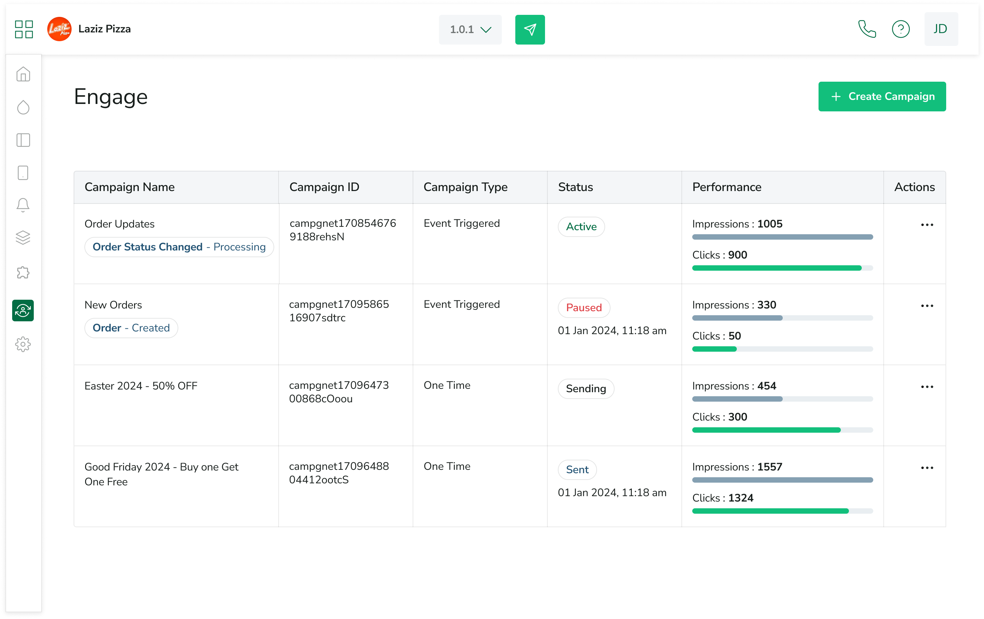Open the help question mark icon

[900, 29]
